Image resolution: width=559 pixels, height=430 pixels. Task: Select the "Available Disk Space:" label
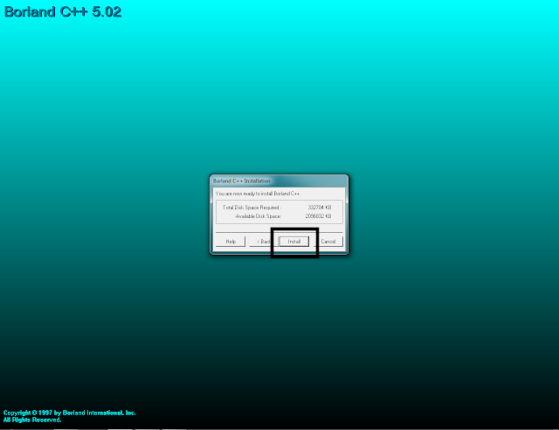[x=259, y=216]
